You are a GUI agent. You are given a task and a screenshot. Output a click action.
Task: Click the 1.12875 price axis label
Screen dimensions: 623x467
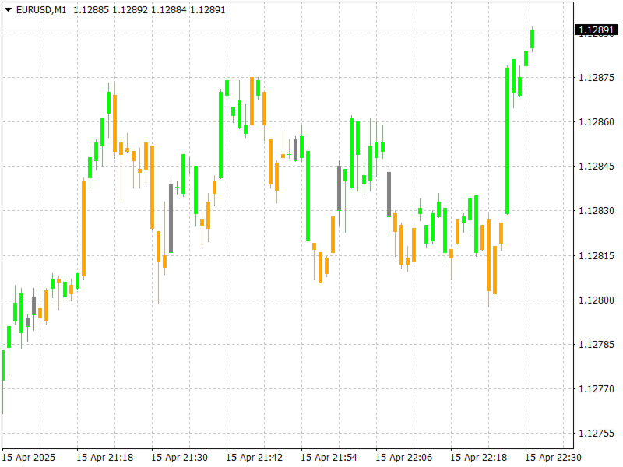(596, 77)
